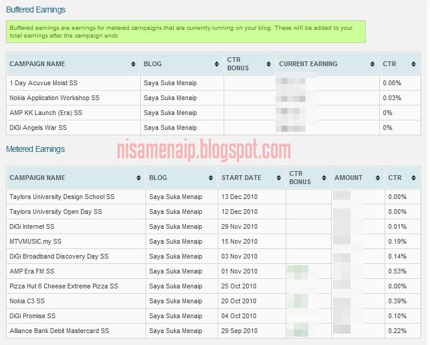Click the 0.53% CTR value
This screenshot has height=345, width=430.
click(x=397, y=271)
